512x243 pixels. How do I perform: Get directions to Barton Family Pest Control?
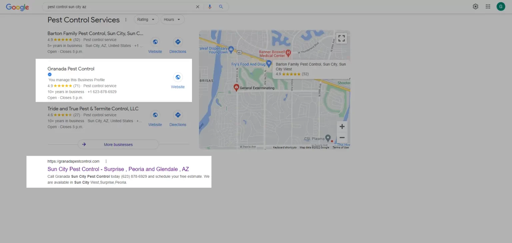point(178,42)
